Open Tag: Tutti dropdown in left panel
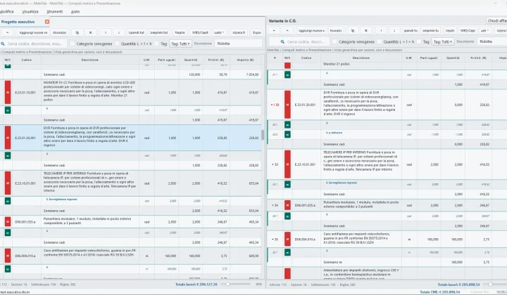 180,44
